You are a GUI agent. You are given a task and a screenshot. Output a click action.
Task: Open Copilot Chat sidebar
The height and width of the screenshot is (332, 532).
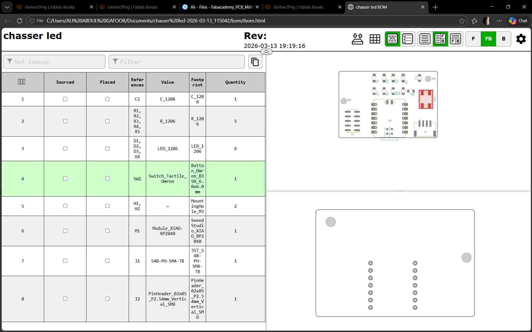point(518,21)
